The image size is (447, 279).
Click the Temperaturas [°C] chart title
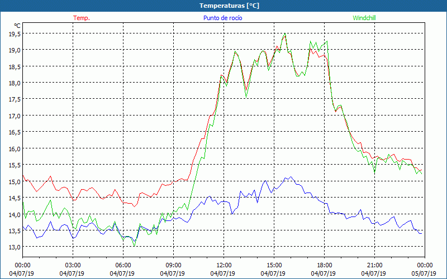(x=229, y=6)
